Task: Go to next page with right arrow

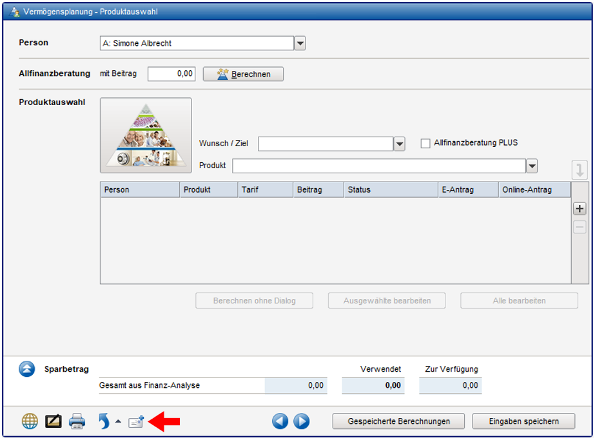Action: pyautogui.click(x=302, y=422)
